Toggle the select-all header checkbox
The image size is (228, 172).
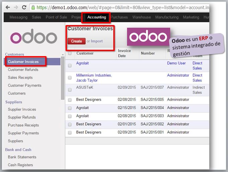pos(70,53)
